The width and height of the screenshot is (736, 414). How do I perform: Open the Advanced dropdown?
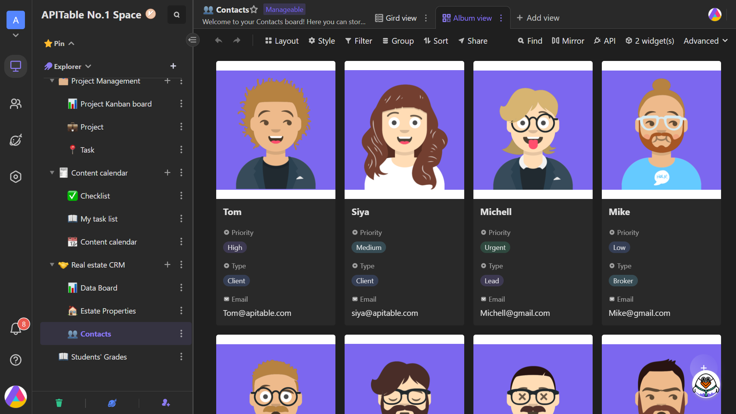pyautogui.click(x=705, y=41)
